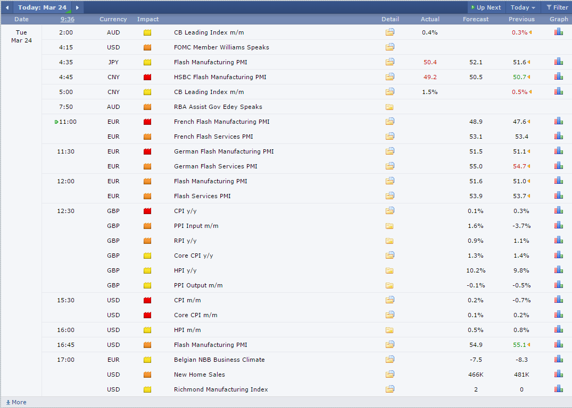The width and height of the screenshot is (572, 408).
Task: Open detail folder for New Home Sales
Action: point(389,374)
